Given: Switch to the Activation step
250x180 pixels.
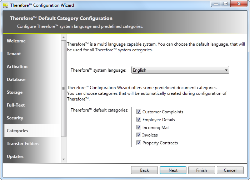Looking at the screenshot, I should pyautogui.click(x=17, y=67).
